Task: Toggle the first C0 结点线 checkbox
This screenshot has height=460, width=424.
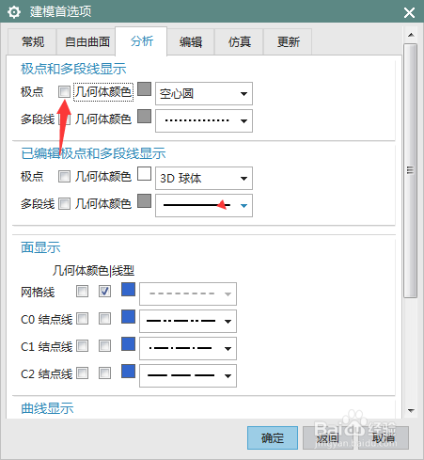Action: point(82,319)
